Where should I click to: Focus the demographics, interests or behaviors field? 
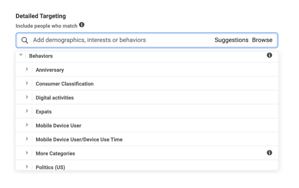[x=147, y=40]
